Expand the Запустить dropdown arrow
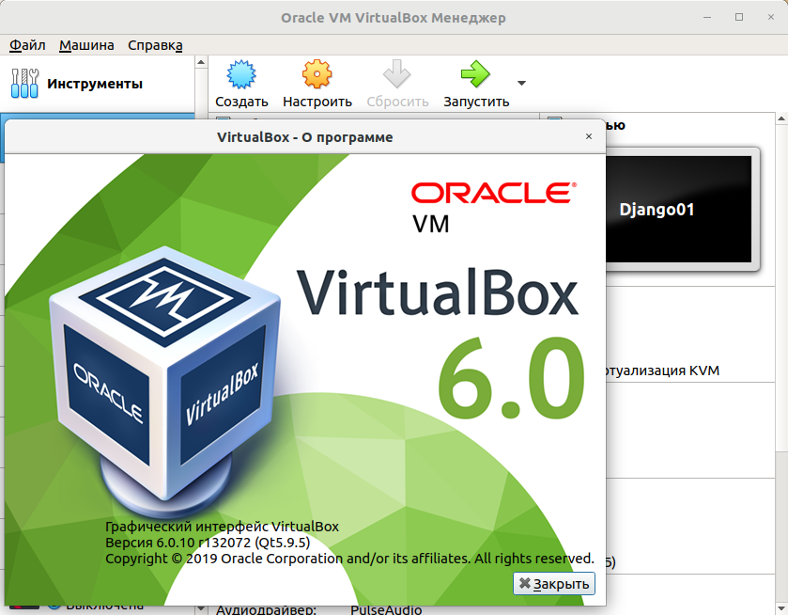The image size is (788, 615). (x=521, y=83)
